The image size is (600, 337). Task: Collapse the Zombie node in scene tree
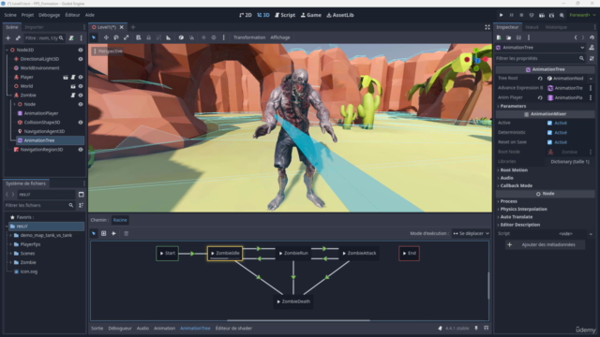(x=10, y=95)
